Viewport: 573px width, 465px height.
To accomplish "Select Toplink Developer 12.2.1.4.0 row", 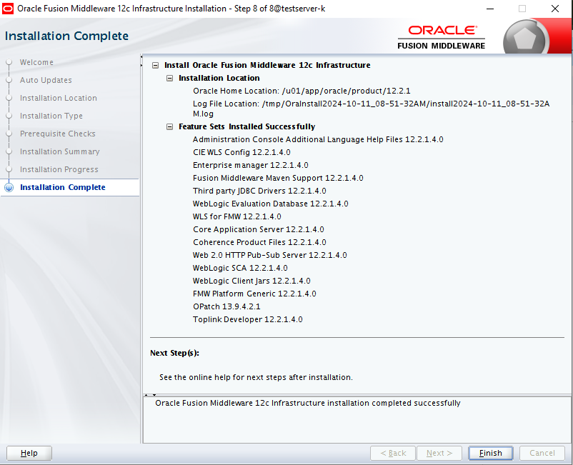I will (x=248, y=319).
